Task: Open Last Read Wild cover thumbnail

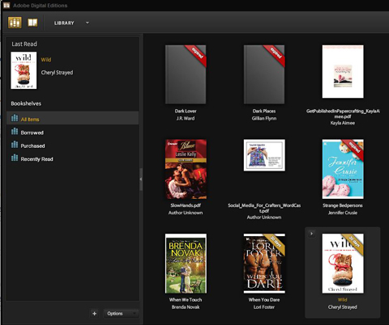Action: pyautogui.click(x=24, y=70)
